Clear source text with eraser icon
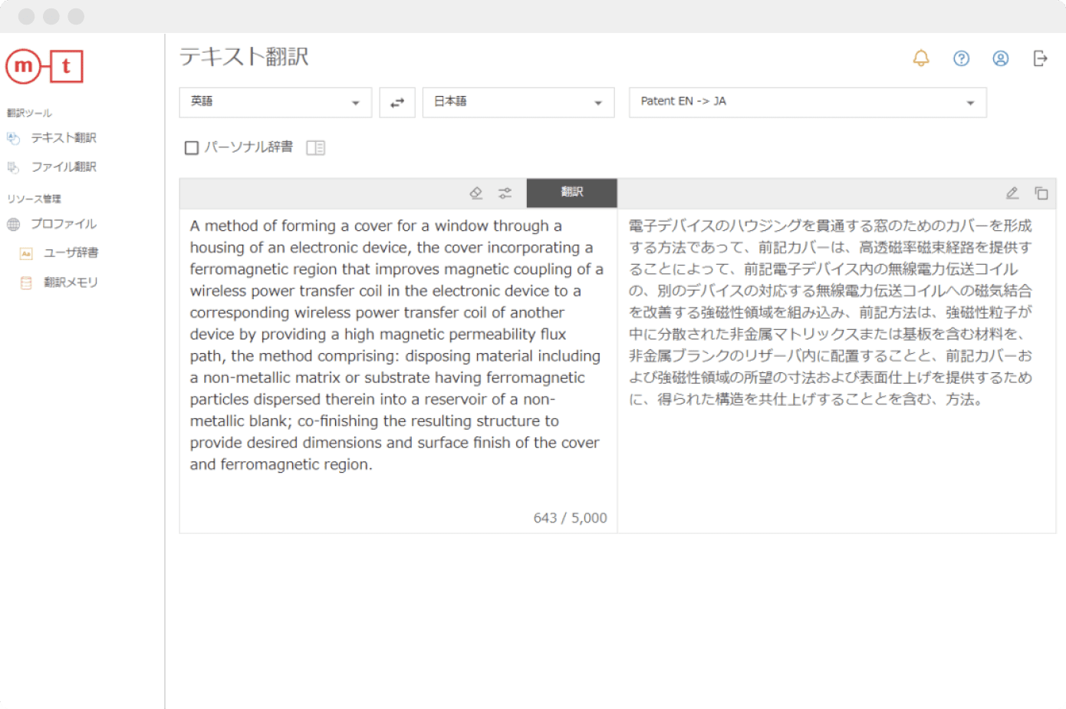The width and height of the screenshot is (1066, 709). 476,193
